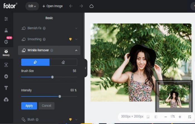195x124 pixels.
Task: Open the cloud upload sidebar tool
Action: click(6, 99)
